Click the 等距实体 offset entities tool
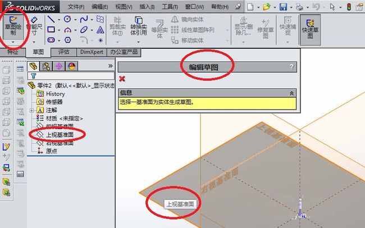The width and height of the screenshot is (365, 228). coord(159,29)
